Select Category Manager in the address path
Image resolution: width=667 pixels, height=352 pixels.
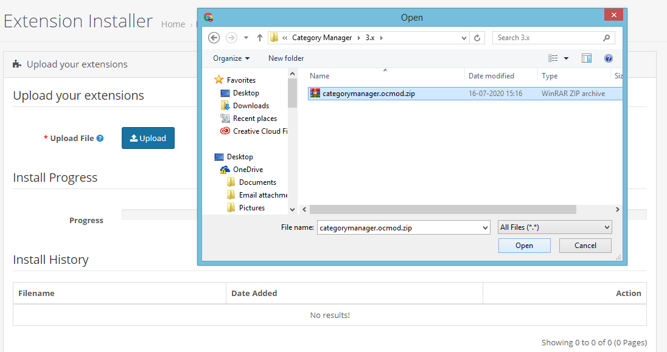[322, 38]
